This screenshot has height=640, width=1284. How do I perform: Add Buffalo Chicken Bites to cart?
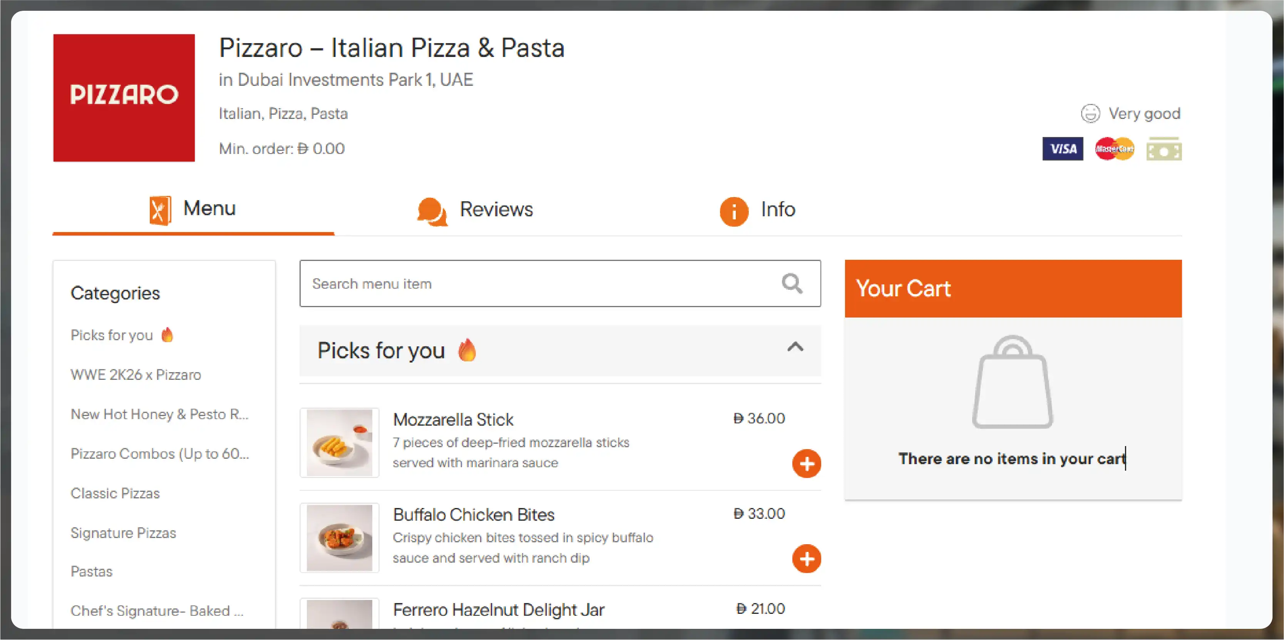(x=806, y=559)
